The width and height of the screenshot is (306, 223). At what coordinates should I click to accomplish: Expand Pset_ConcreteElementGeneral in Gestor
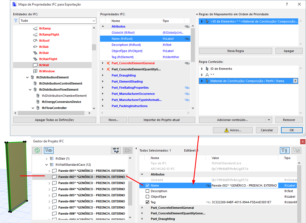point(142,208)
